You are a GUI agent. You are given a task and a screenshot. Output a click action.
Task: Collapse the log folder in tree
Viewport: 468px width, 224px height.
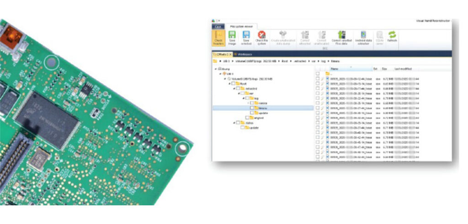243,98
